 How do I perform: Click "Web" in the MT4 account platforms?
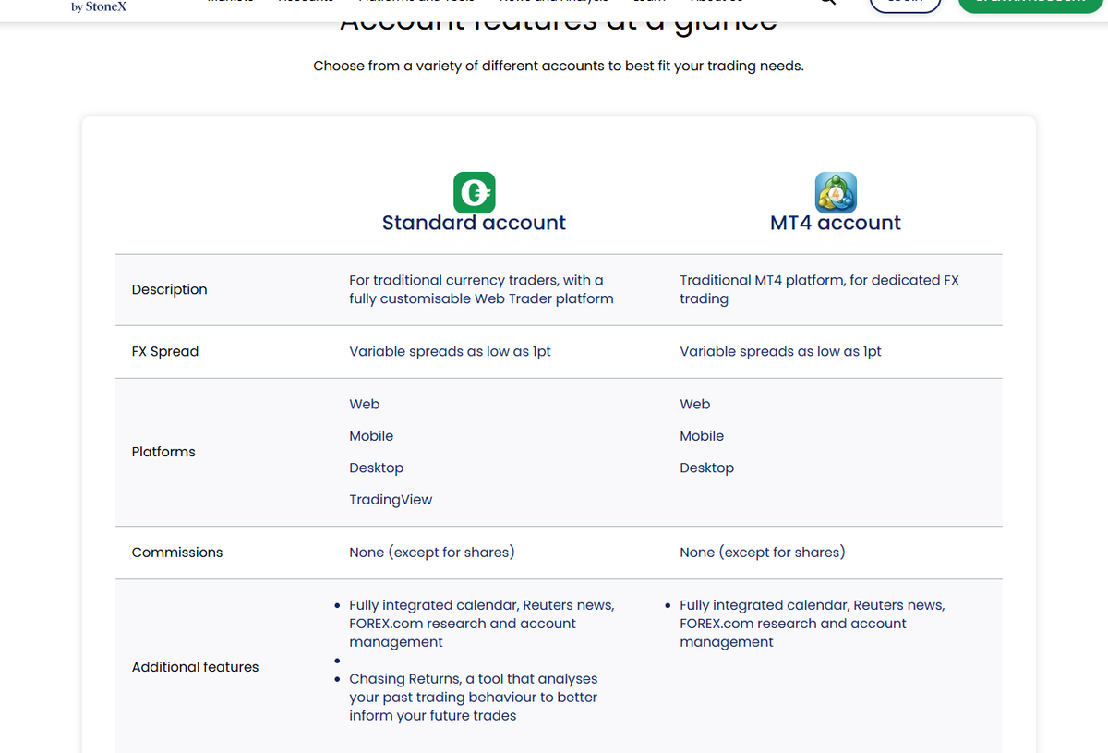point(695,404)
